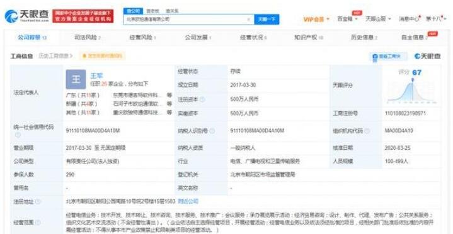Image resolution: width=453 pixels, height=234 pixels.
Task: Click the help icon beside 注册地址
Action: (x=38, y=201)
